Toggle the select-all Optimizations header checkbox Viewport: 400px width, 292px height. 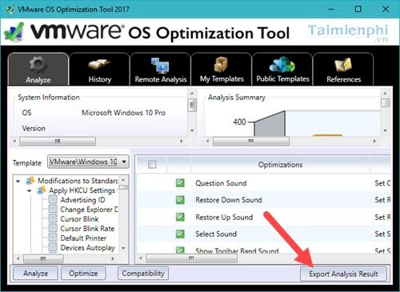pyautogui.click(x=152, y=165)
